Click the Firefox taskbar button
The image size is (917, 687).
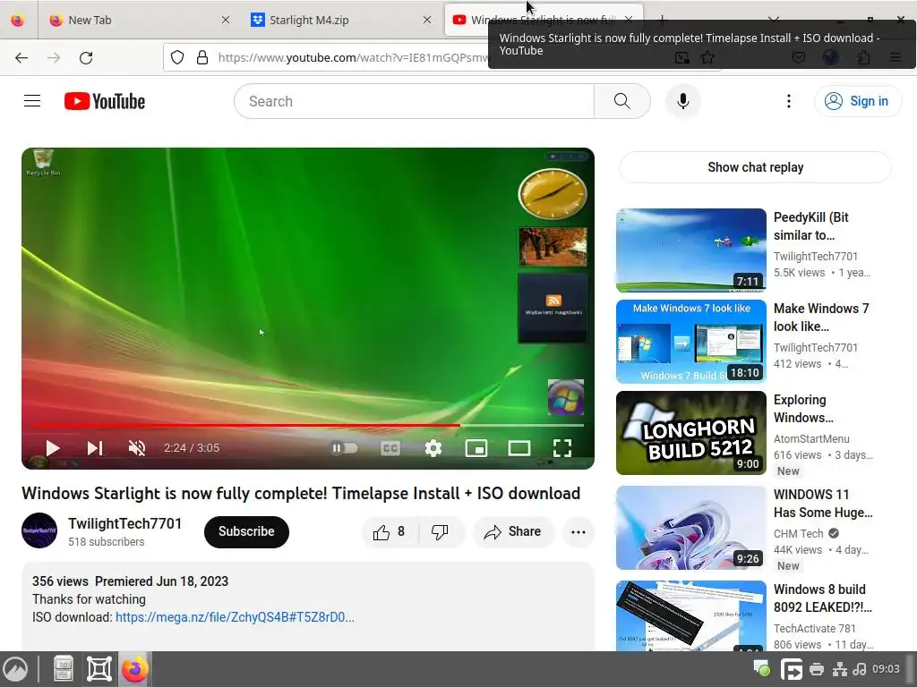coord(135,669)
